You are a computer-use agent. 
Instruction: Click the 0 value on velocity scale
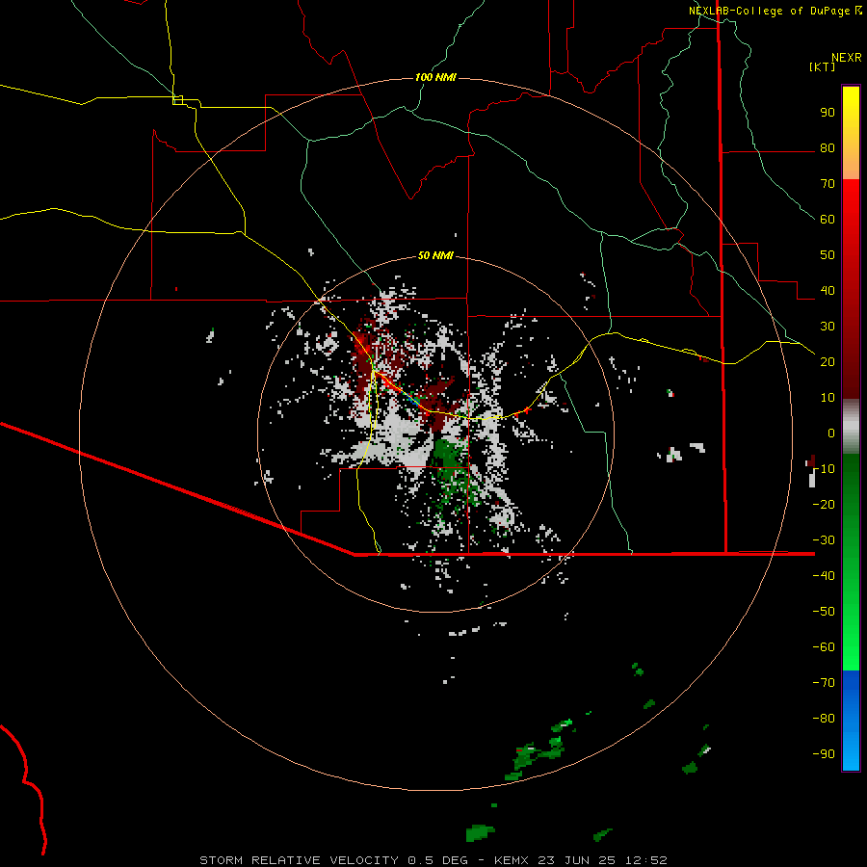[831, 433]
